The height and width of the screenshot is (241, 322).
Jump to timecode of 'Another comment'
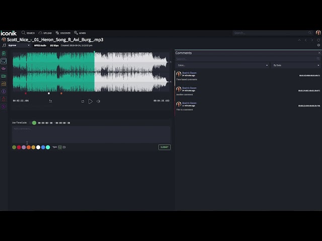tap(309, 90)
